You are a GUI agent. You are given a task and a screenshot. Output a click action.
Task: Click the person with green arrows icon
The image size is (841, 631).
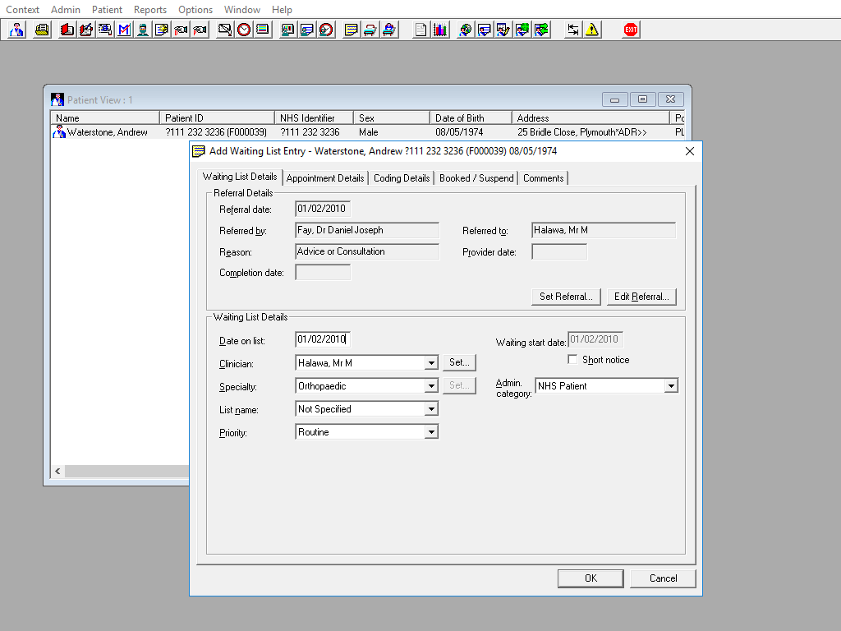[x=541, y=30]
